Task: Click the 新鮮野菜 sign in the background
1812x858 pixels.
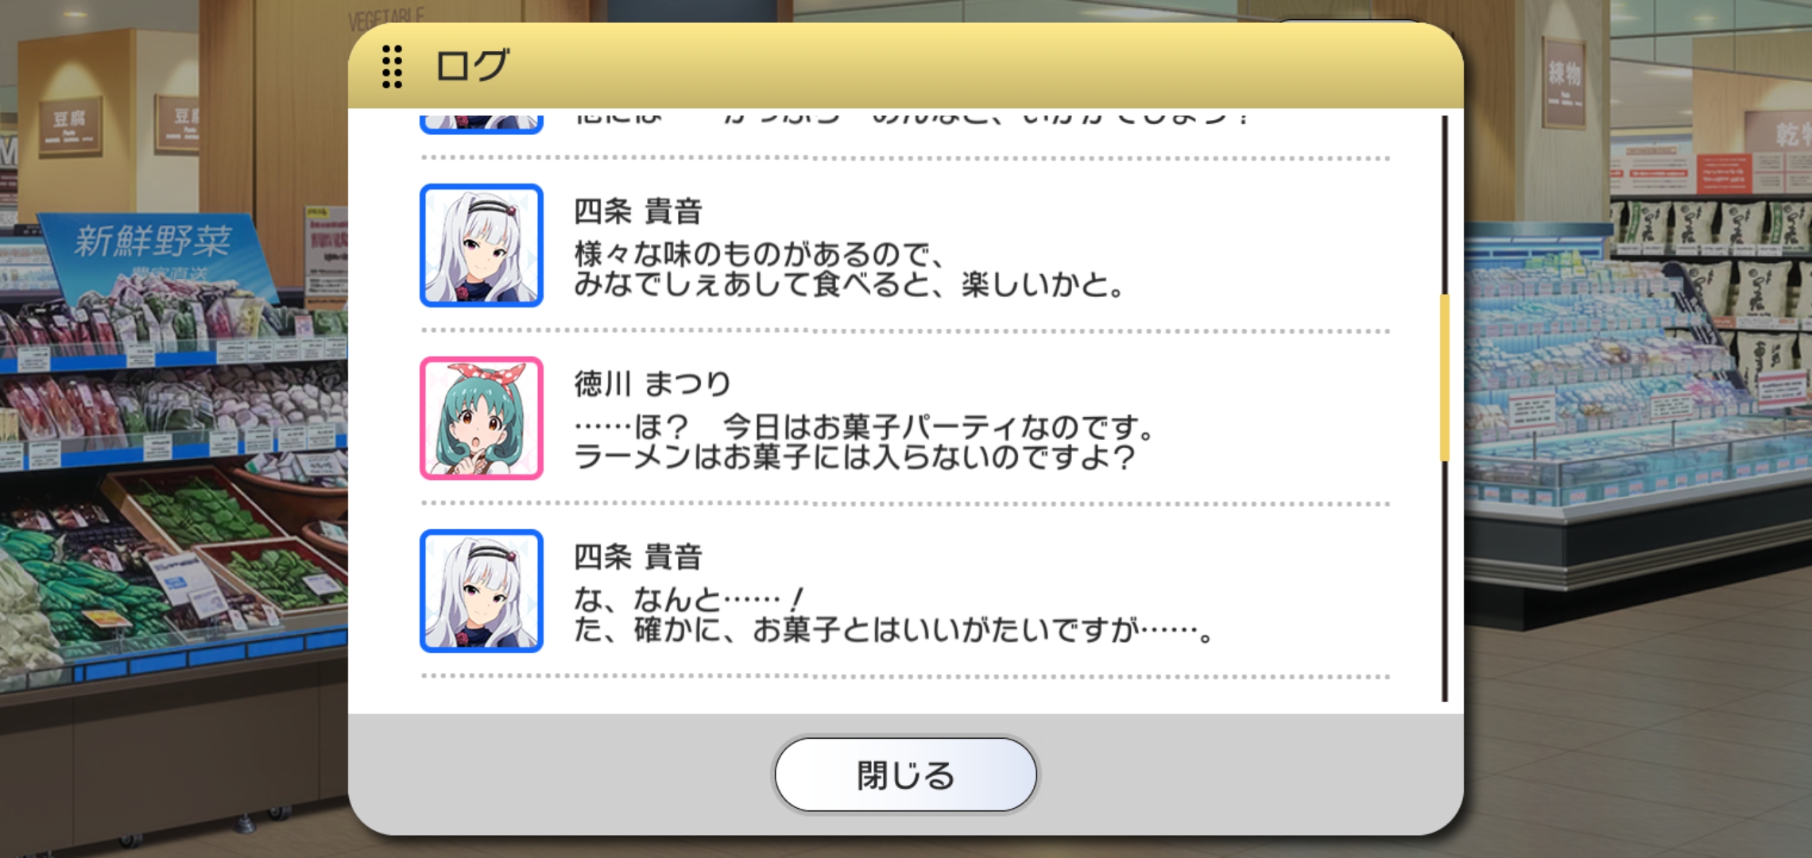Action: pyautogui.click(x=153, y=241)
